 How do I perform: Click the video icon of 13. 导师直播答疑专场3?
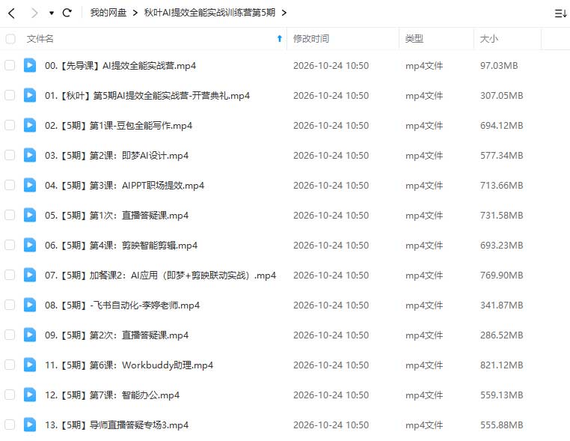tap(30, 425)
